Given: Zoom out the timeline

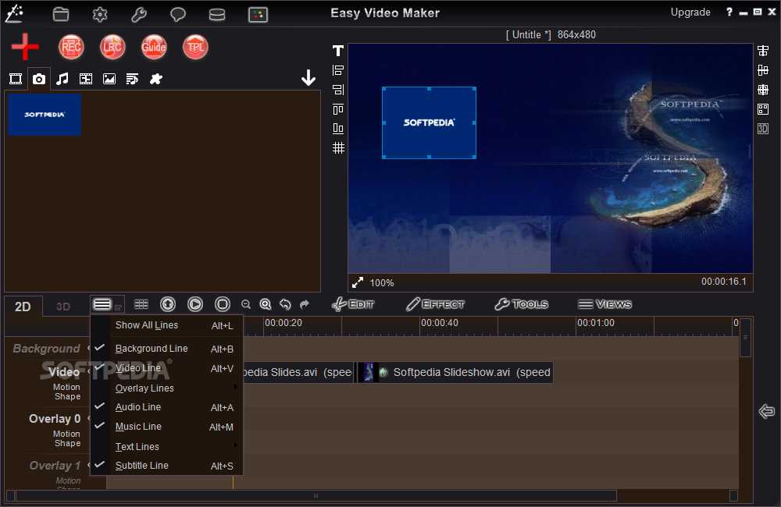Looking at the screenshot, I should pos(245,304).
